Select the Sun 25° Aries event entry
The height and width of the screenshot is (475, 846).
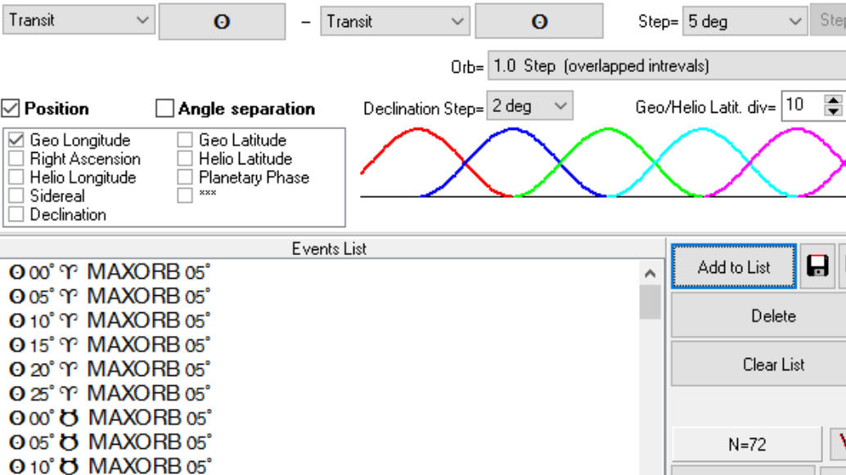[109, 393]
